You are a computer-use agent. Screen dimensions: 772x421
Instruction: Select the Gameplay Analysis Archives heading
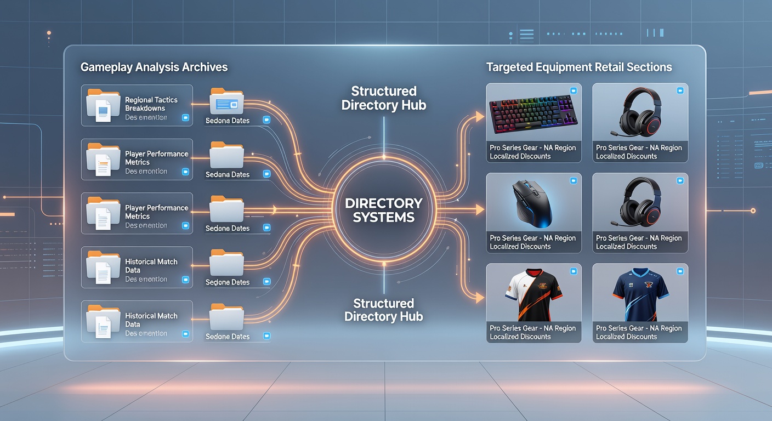[154, 67]
